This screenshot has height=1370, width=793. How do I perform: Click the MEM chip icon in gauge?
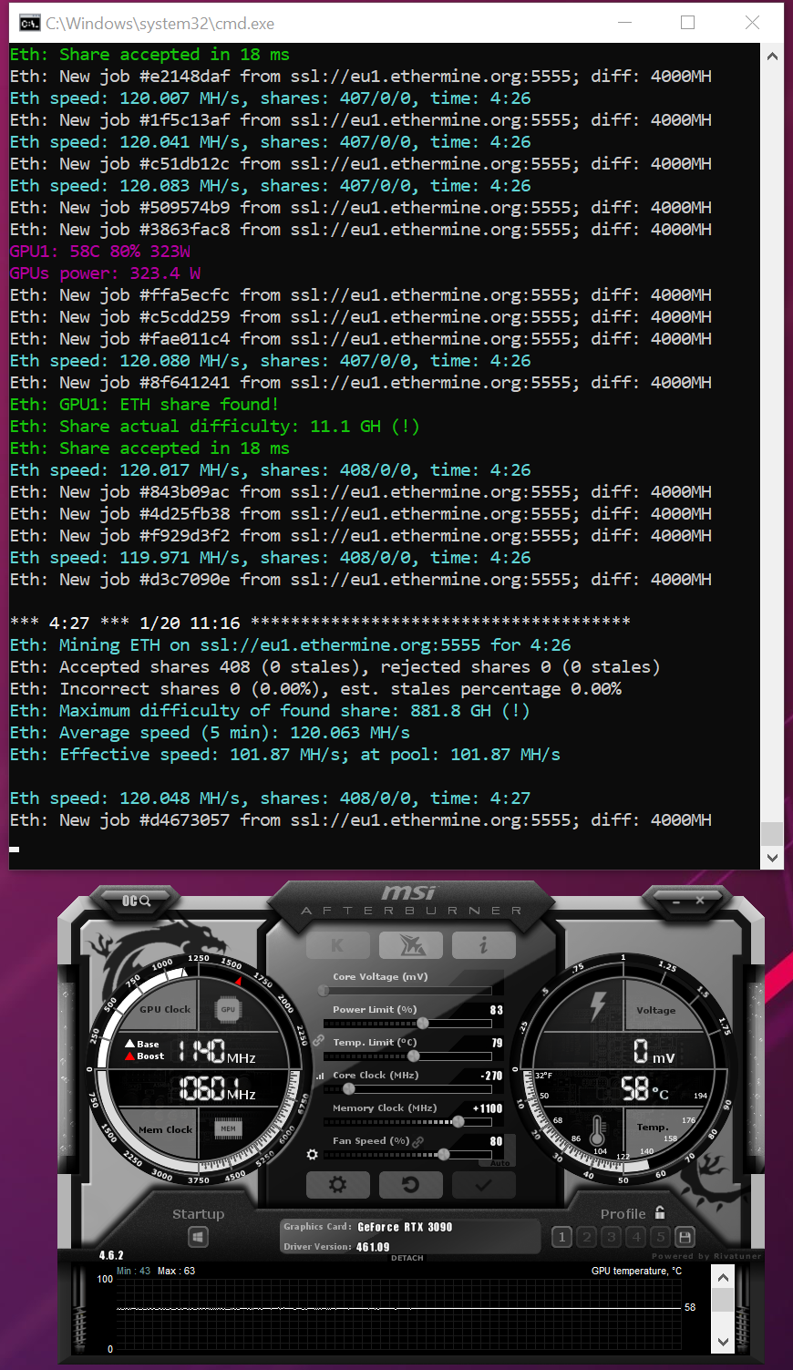(228, 1128)
